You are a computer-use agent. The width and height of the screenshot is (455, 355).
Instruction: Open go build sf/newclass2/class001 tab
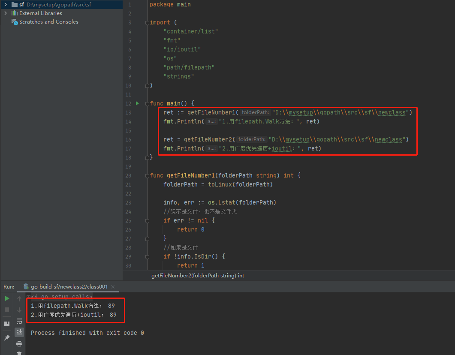69,286
